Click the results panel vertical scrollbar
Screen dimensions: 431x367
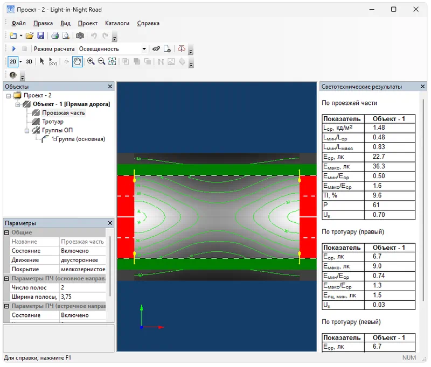coord(423,200)
